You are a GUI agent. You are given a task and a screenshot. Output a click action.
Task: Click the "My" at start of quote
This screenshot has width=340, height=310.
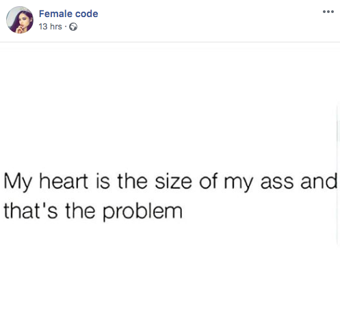(x=18, y=183)
